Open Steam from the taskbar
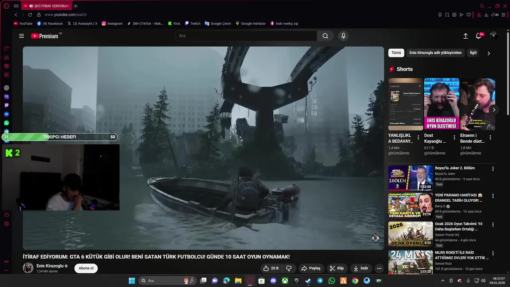510x287 pixels. [308, 281]
